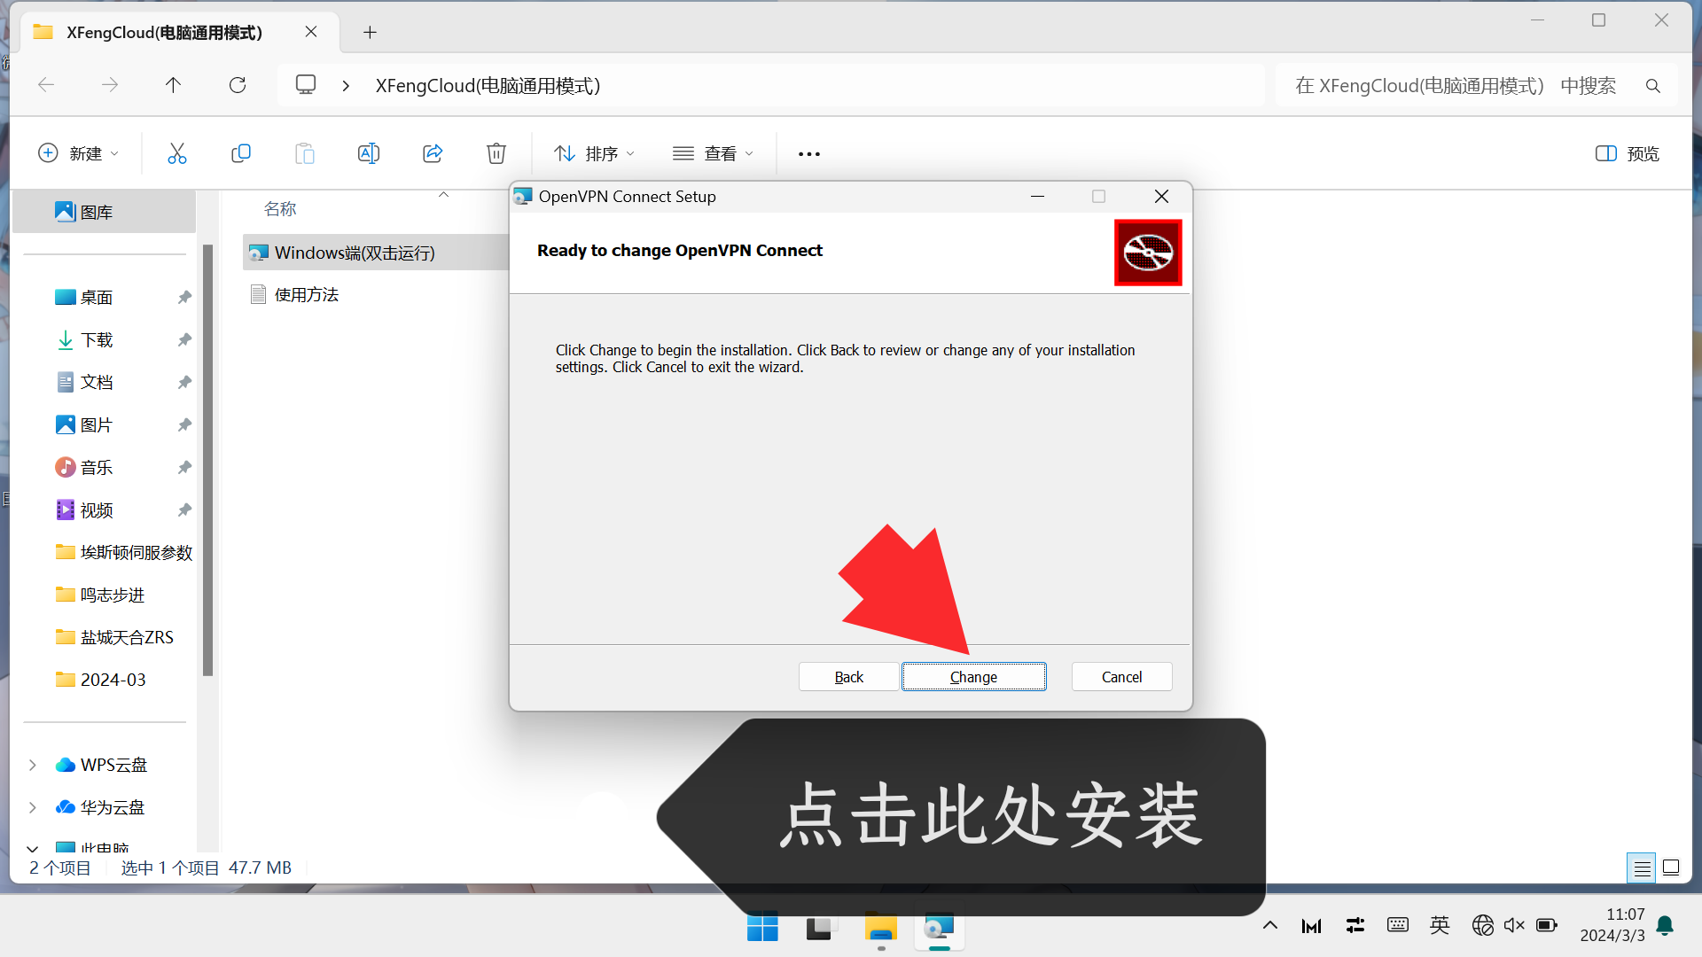The height and width of the screenshot is (957, 1702).
Task: Open the notification bell in tray
Action: tap(1665, 925)
